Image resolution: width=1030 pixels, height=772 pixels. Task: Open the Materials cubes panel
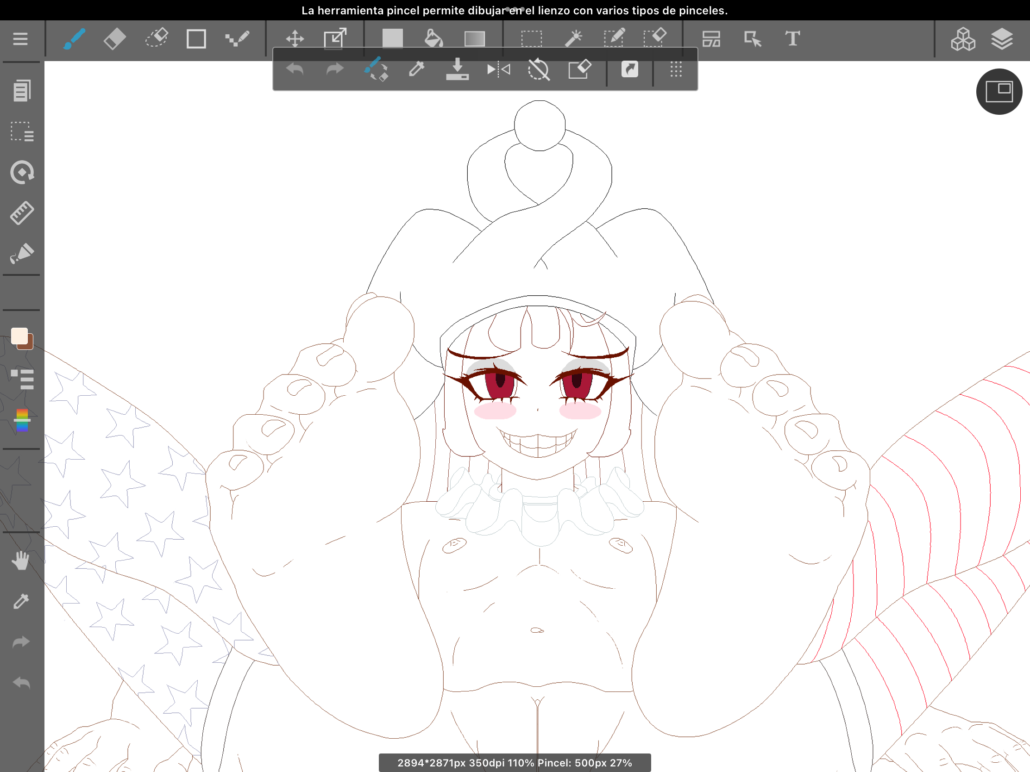tap(963, 38)
